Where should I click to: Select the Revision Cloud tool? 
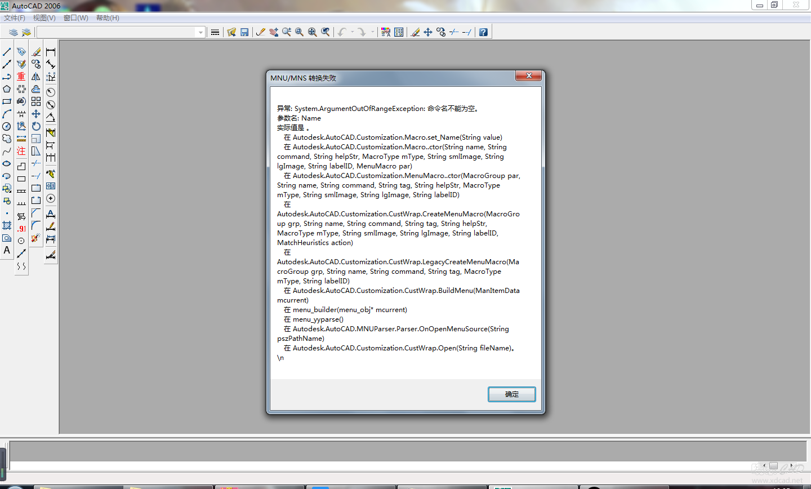[7, 139]
